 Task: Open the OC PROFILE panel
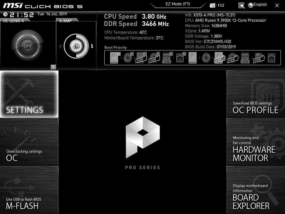(255, 94)
